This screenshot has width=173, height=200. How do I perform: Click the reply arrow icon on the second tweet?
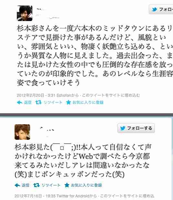17,185
